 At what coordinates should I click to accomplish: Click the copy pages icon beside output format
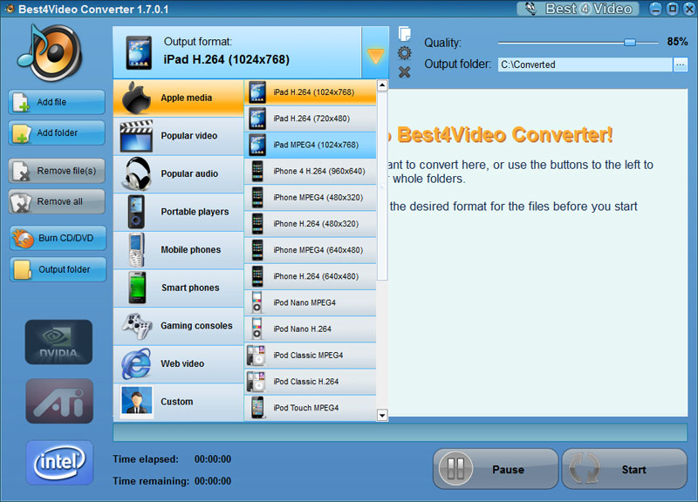[404, 34]
